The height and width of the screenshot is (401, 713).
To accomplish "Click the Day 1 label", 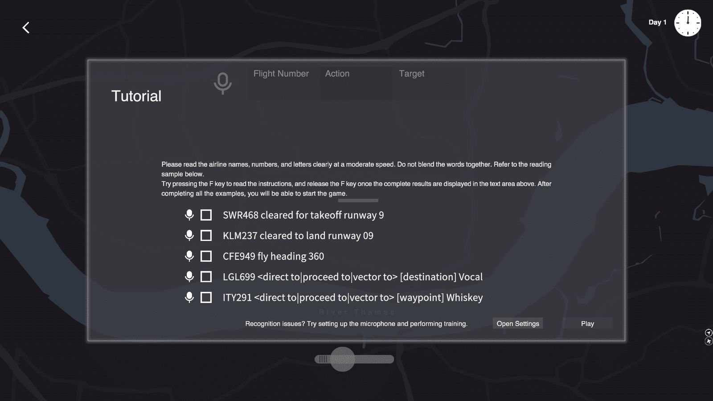I will pos(657,22).
